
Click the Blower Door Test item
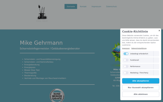[32, 70]
